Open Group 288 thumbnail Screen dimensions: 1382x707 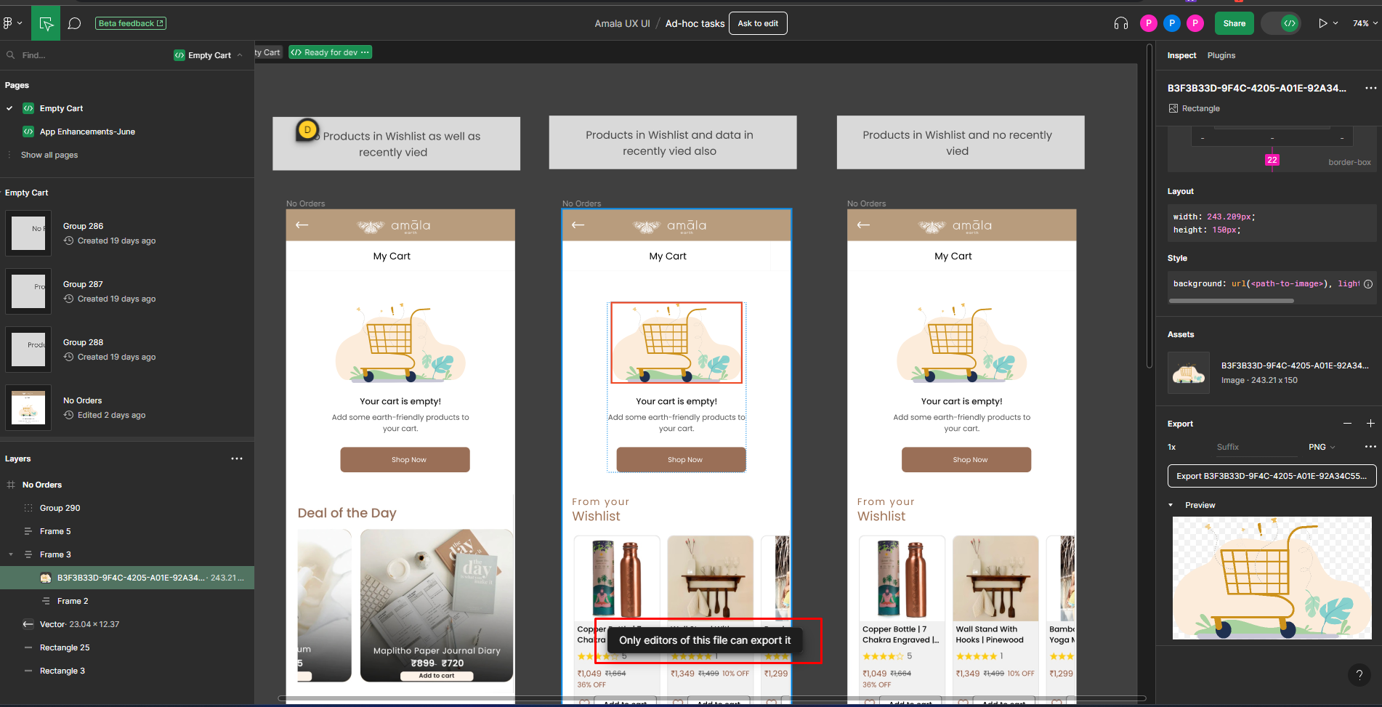tap(28, 350)
